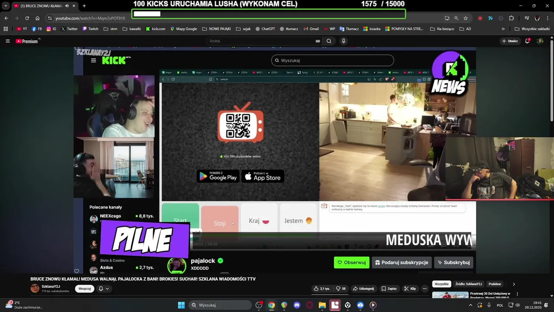Image resolution: width=554 pixels, height=312 pixels.
Task: Open Discord from the taskbar
Action: 297,305
